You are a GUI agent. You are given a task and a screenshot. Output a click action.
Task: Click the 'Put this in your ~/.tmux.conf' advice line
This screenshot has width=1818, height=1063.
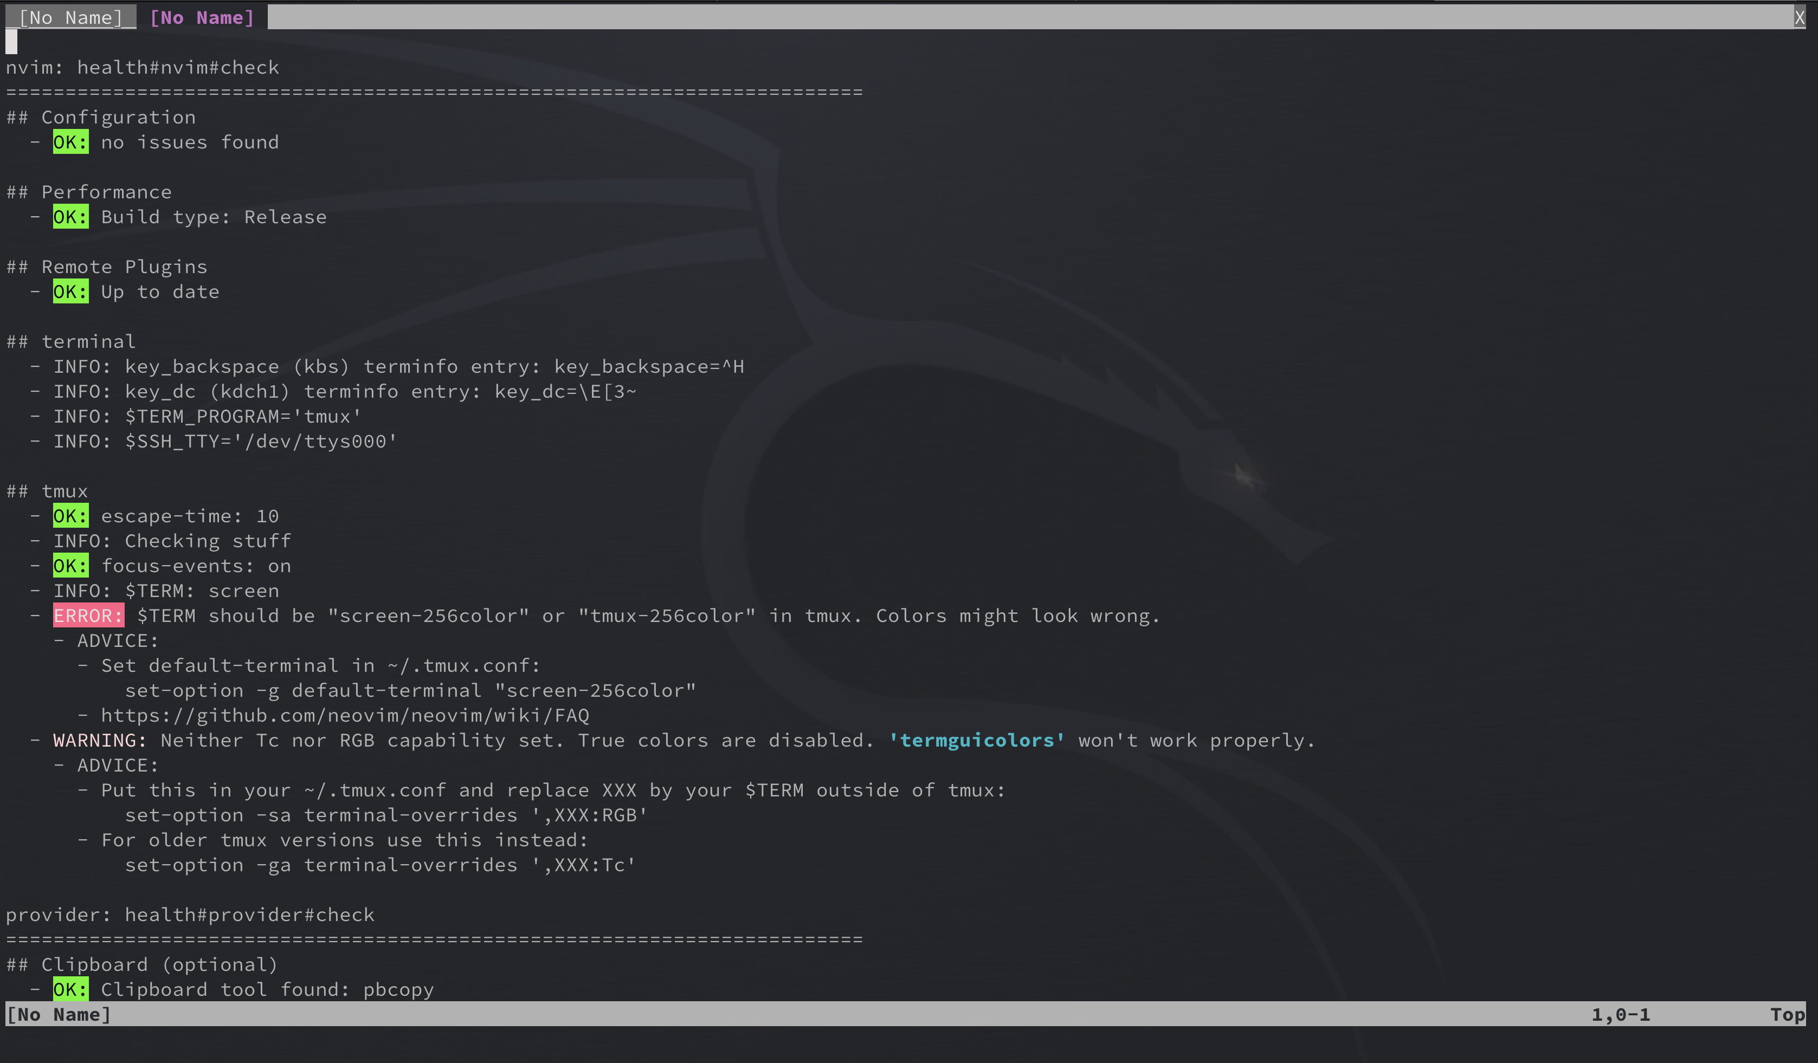(x=553, y=790)
